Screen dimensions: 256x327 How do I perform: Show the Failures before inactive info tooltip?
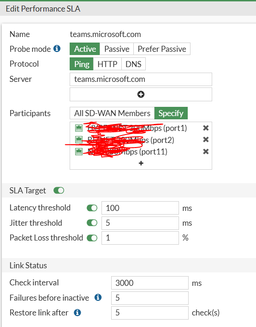pyautogui.click(x=98, y=297)
